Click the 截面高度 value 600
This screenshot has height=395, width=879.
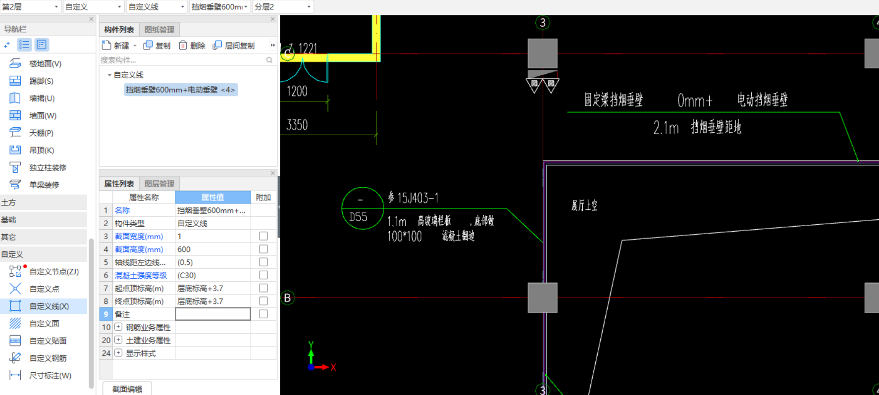pyautogui.click(x=213, y=249)
